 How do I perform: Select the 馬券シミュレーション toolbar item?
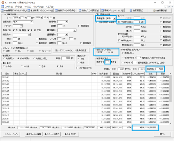point(112,10)
